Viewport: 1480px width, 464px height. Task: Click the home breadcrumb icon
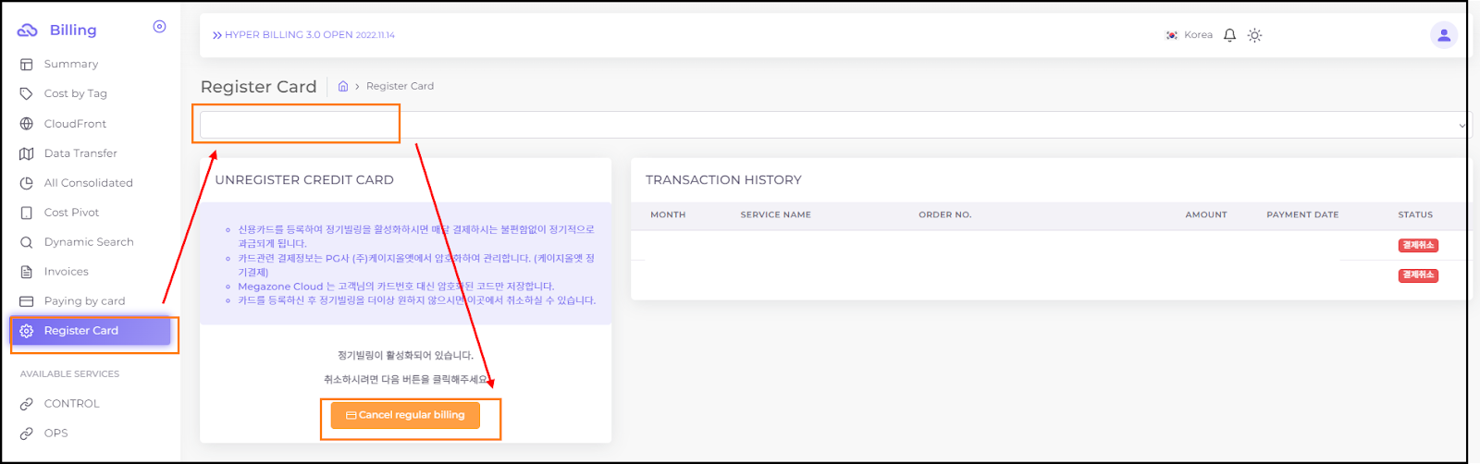[343, 86]
